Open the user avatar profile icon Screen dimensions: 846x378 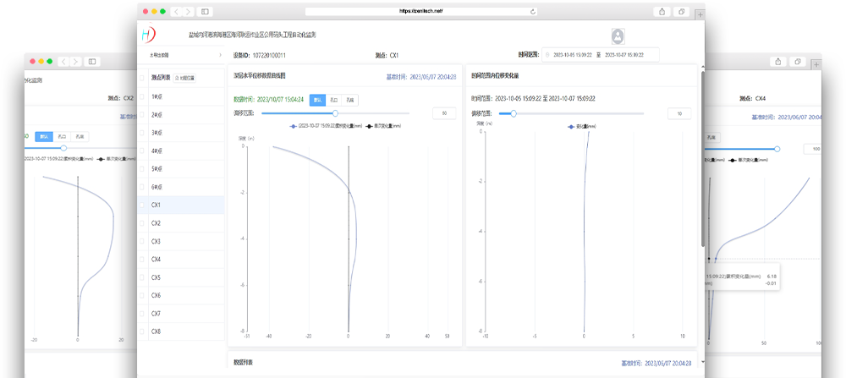618,36
